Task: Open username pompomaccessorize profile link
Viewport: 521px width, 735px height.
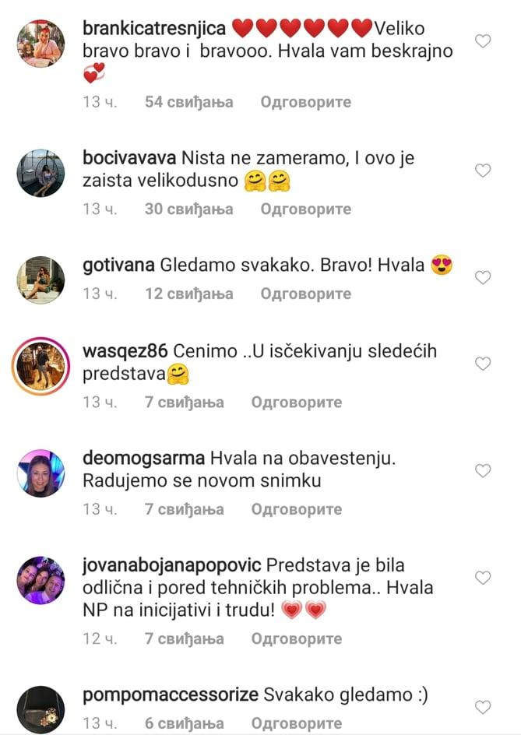Action: 171,695
